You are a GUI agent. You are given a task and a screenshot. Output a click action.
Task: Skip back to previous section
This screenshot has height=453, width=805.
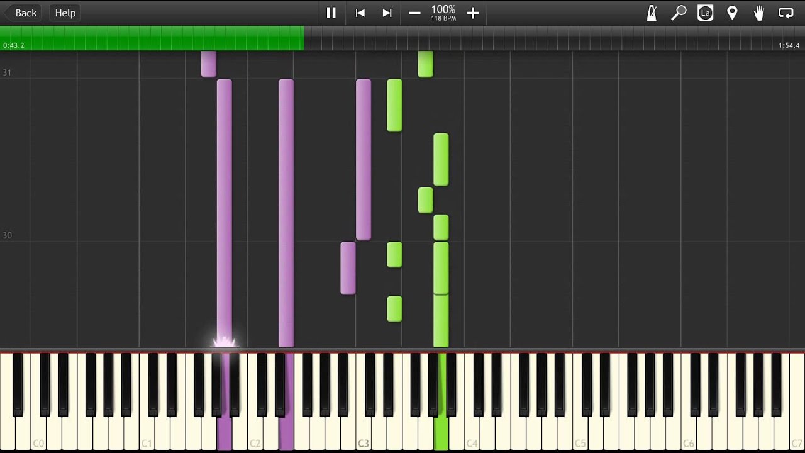point(360,13)
